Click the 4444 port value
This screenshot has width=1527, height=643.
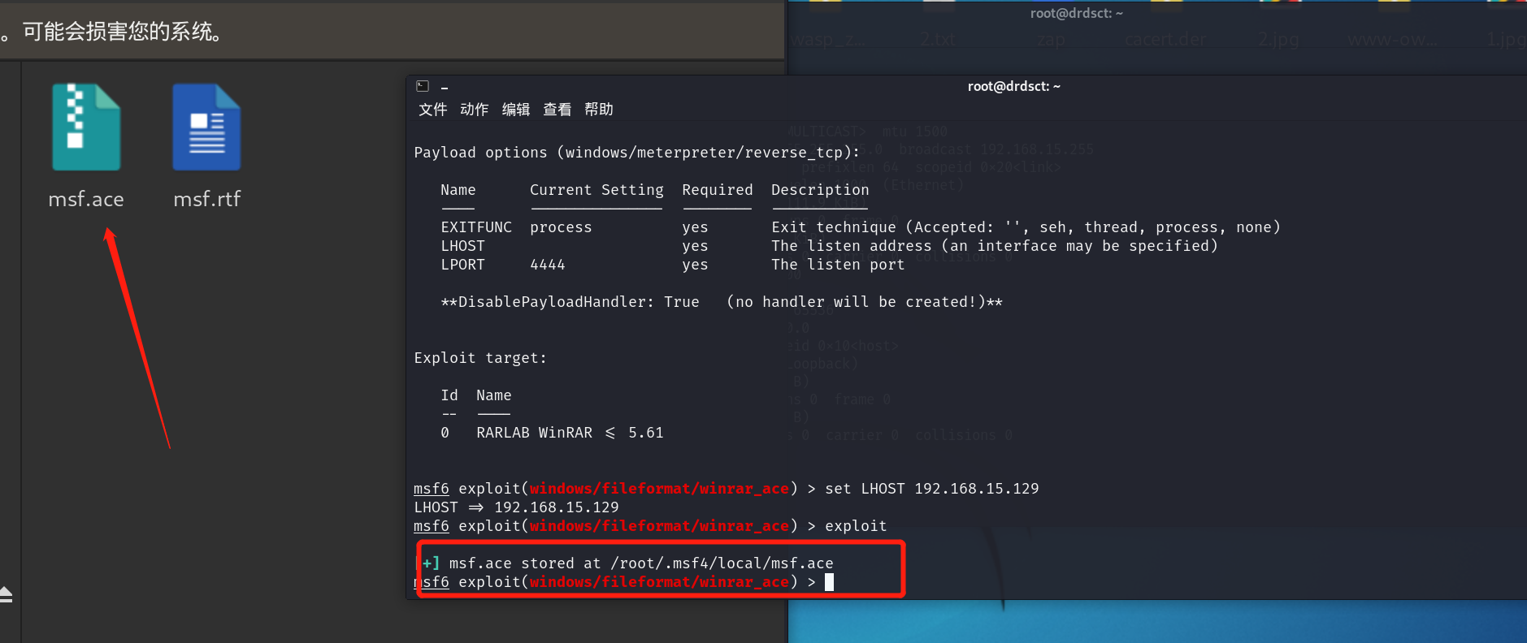pos(547,265)
